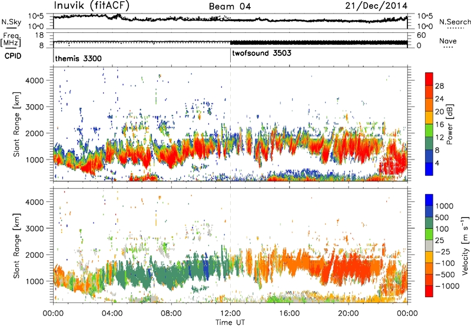The width and height of the screenshot is (471, 326).
Task: Pick the orange Power segment between 20 and 24
Action: (429, 105)
